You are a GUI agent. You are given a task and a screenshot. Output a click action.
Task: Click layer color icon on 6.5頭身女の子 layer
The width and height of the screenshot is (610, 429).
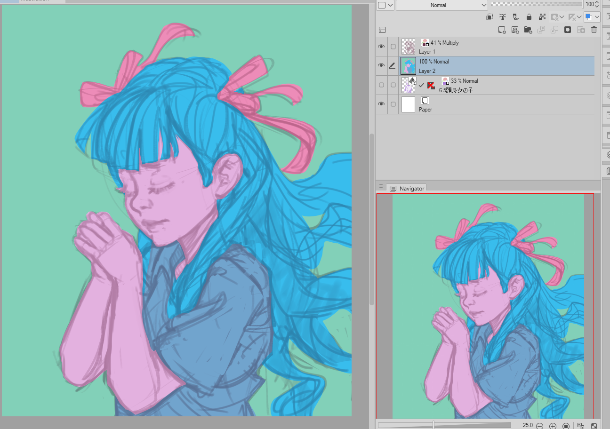[445, 81]
